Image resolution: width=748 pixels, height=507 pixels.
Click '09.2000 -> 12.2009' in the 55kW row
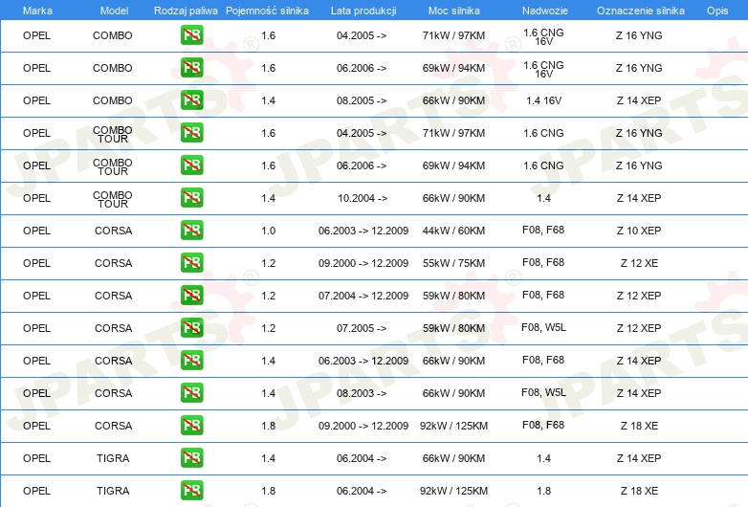coord(363,263)
